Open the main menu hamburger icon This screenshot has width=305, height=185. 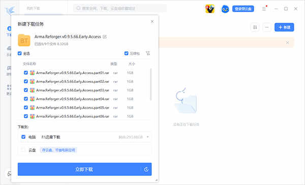tap(264, 9)
